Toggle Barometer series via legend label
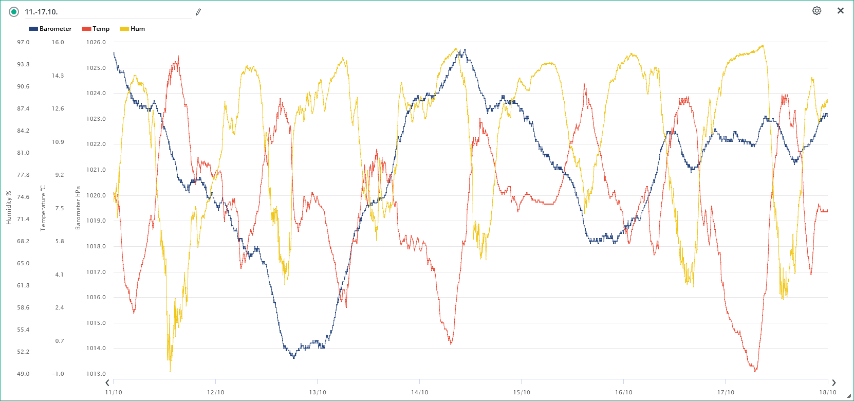 (55, 29)
